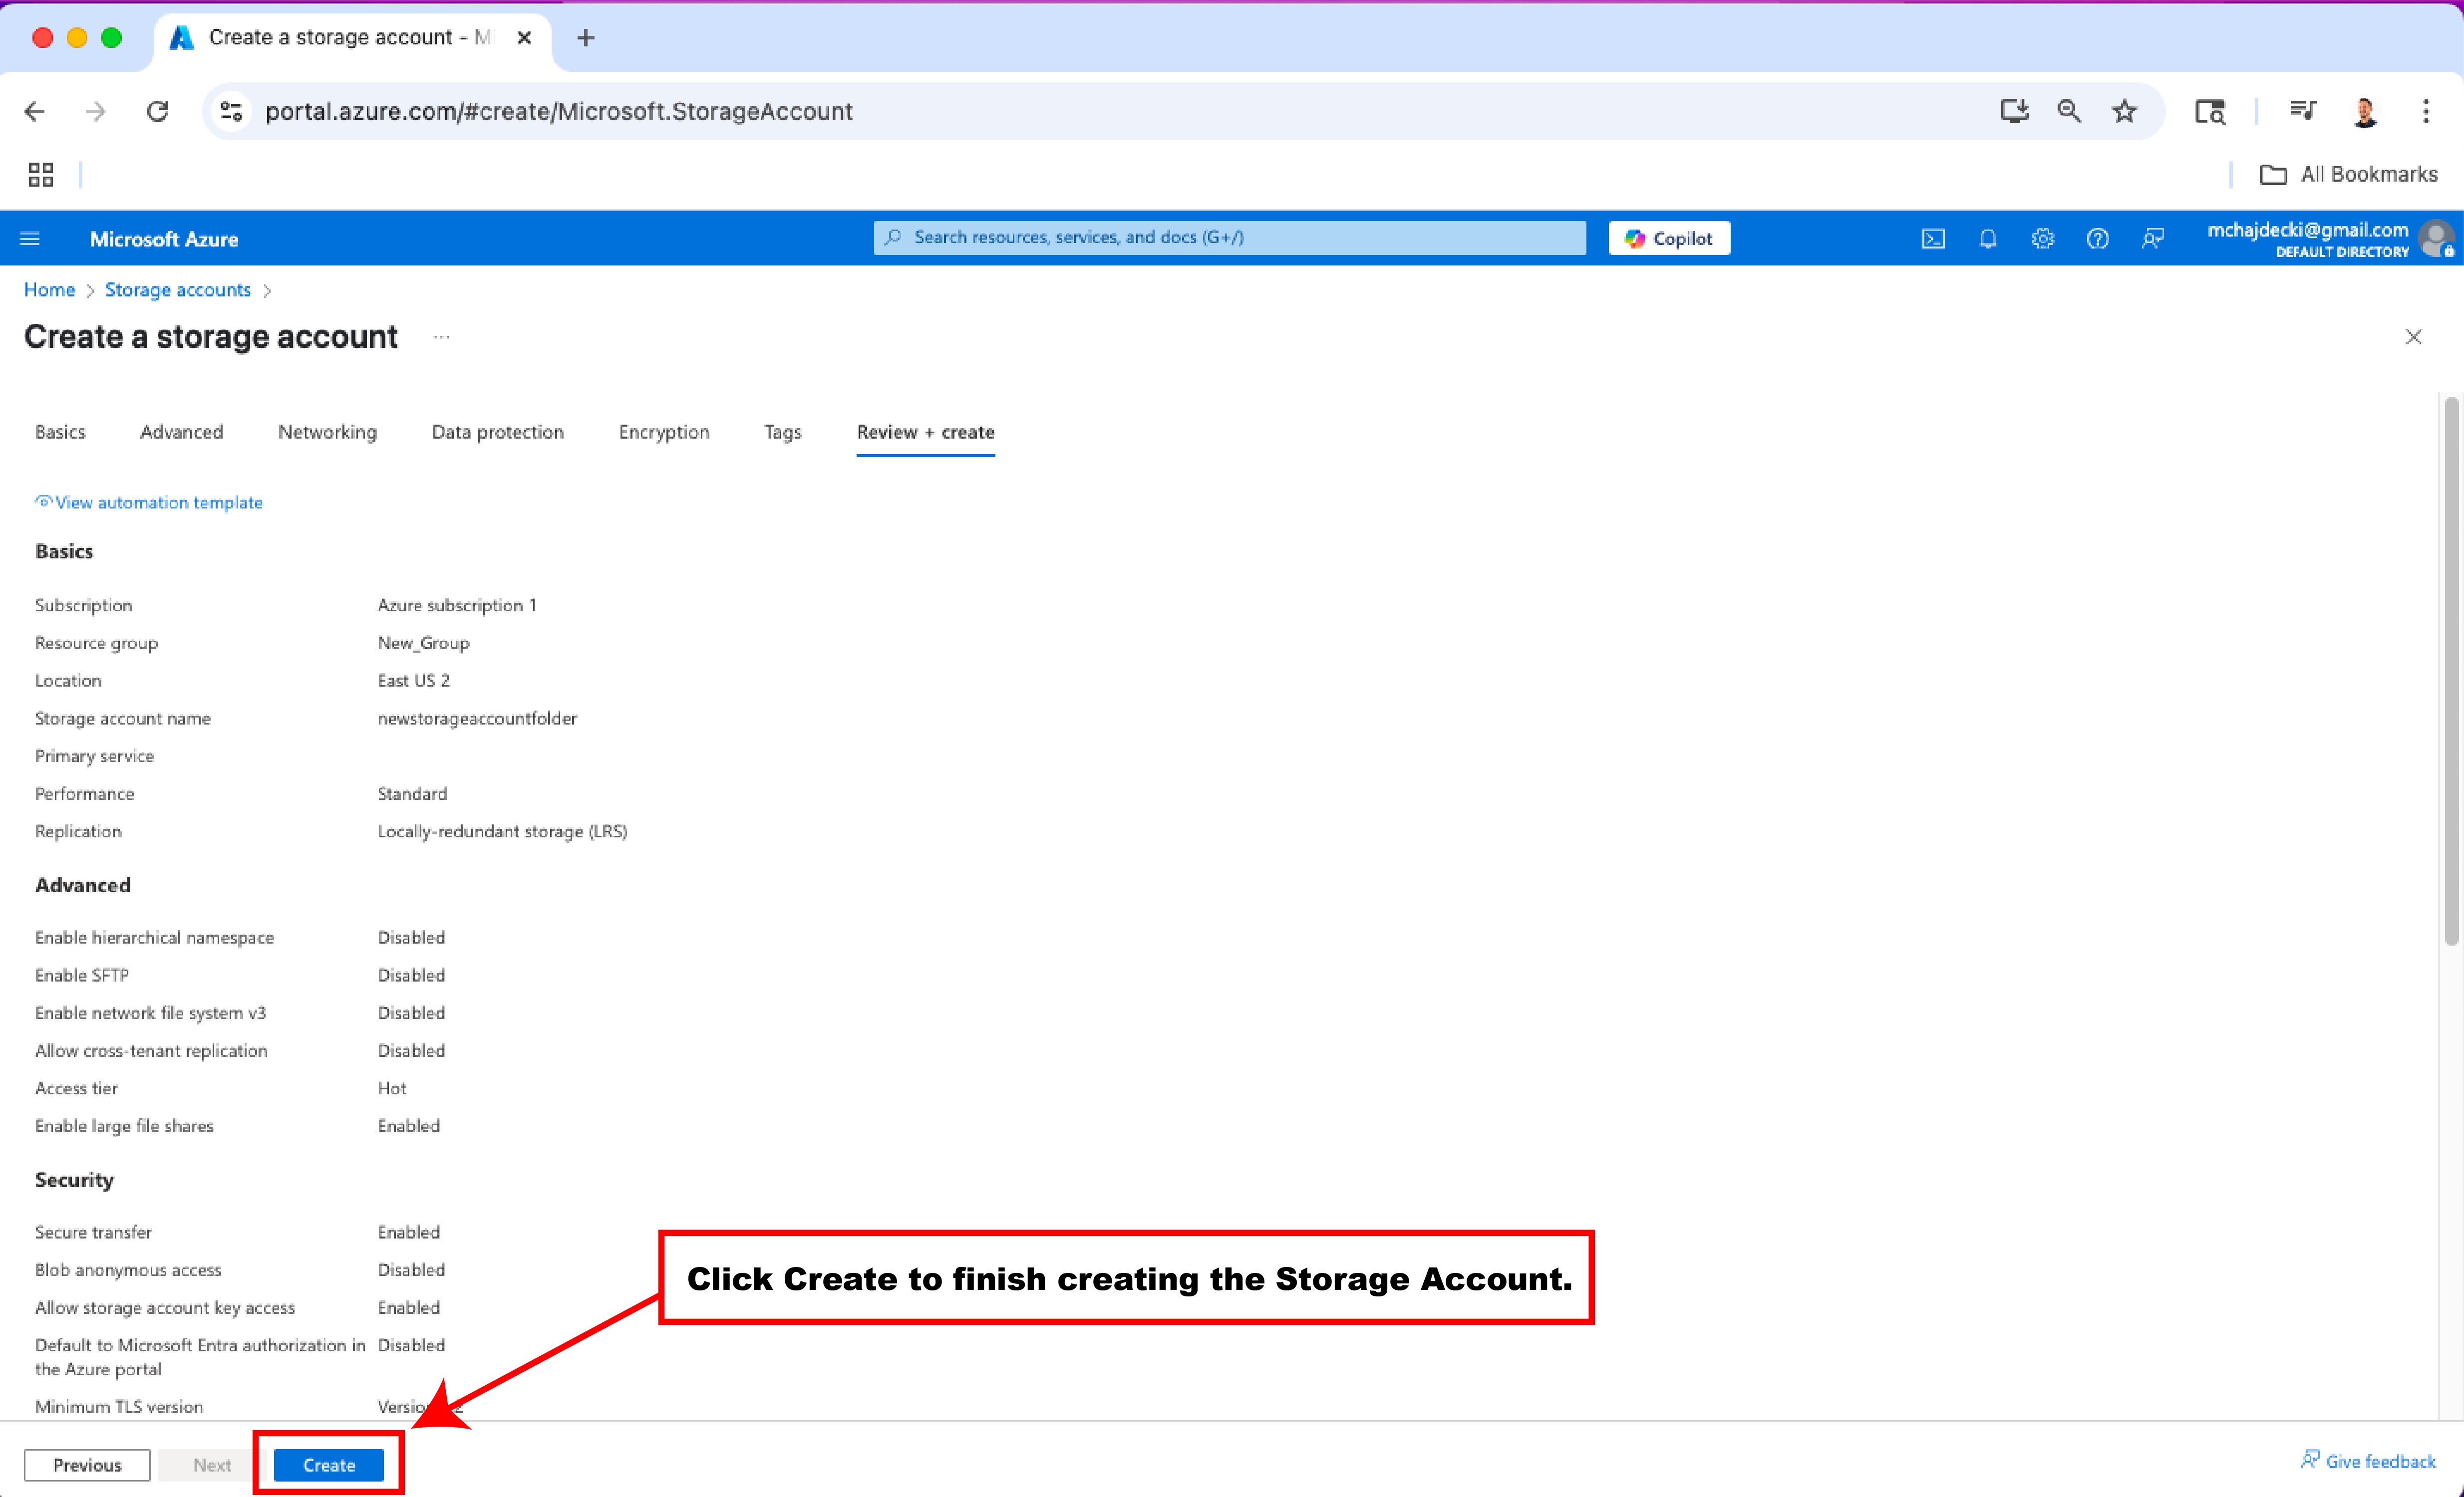Click the location value East US 2
Viewport: 2464px width, 1497px height.
coord(413,681)
